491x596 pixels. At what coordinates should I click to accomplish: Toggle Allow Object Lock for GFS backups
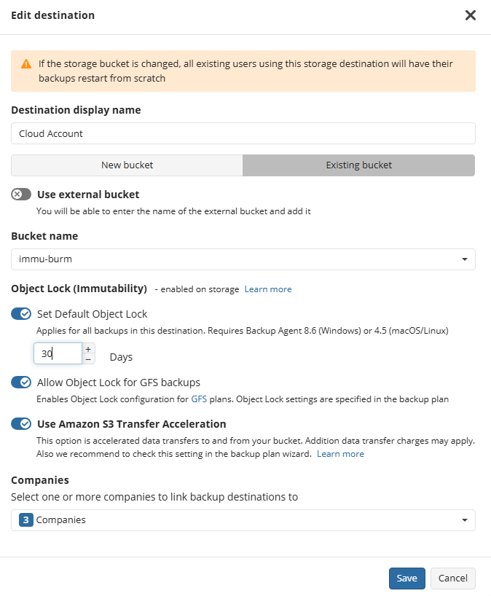(x=21, y=383)
